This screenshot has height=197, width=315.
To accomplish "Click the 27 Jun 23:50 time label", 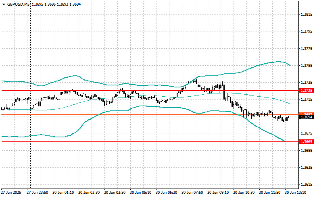I will tap(38, 193).
